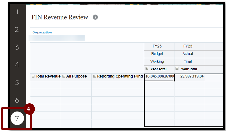
Task: Expand YearTotal under the FY23 column
Action: tap(177, 69)
